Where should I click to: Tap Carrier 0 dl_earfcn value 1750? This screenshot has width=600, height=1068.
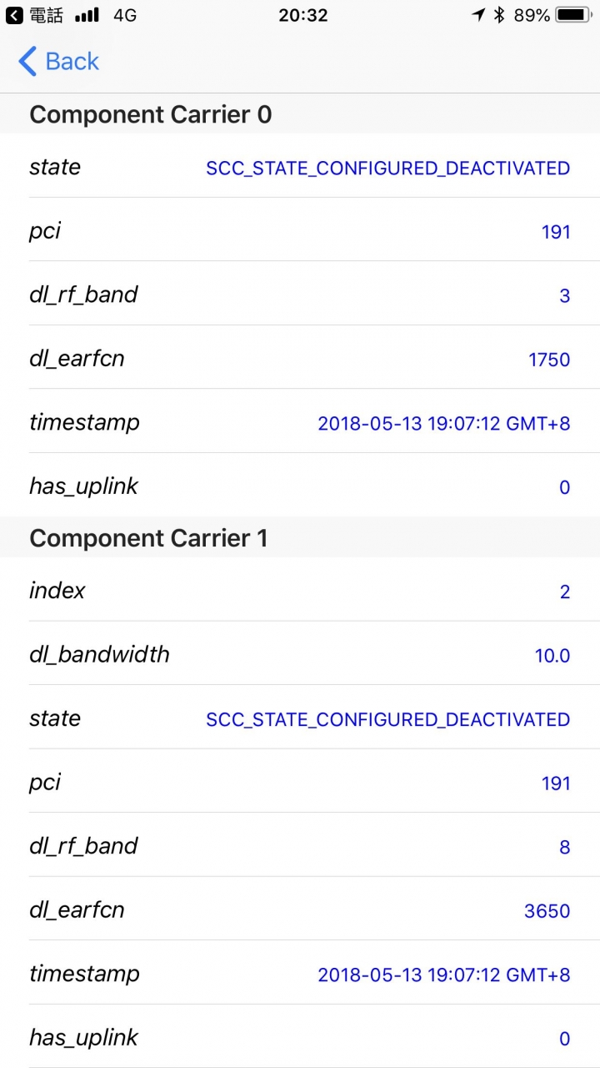[549, 360]
